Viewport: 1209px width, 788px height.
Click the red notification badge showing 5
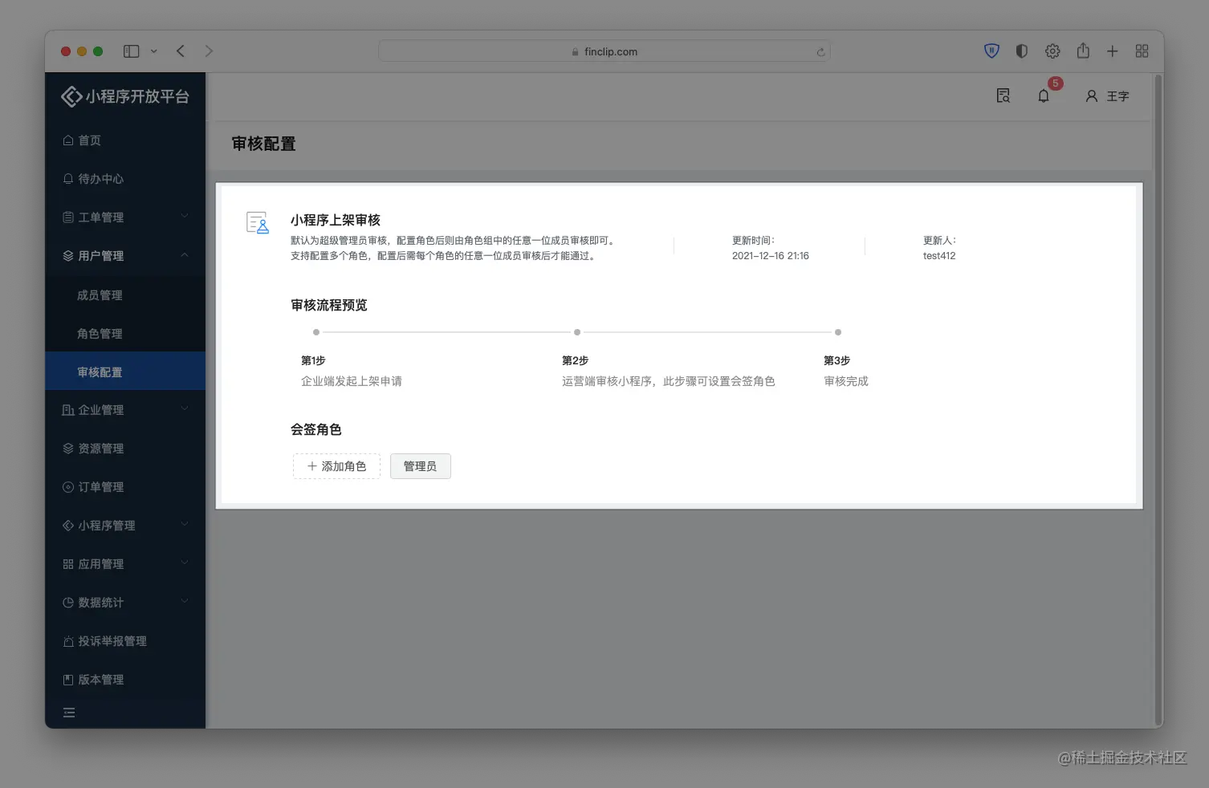[x=1056, y=83]
